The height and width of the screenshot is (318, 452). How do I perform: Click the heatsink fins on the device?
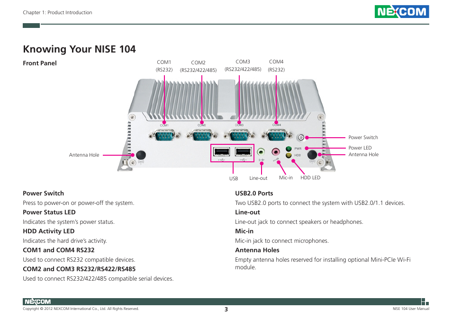coord(226,100)
